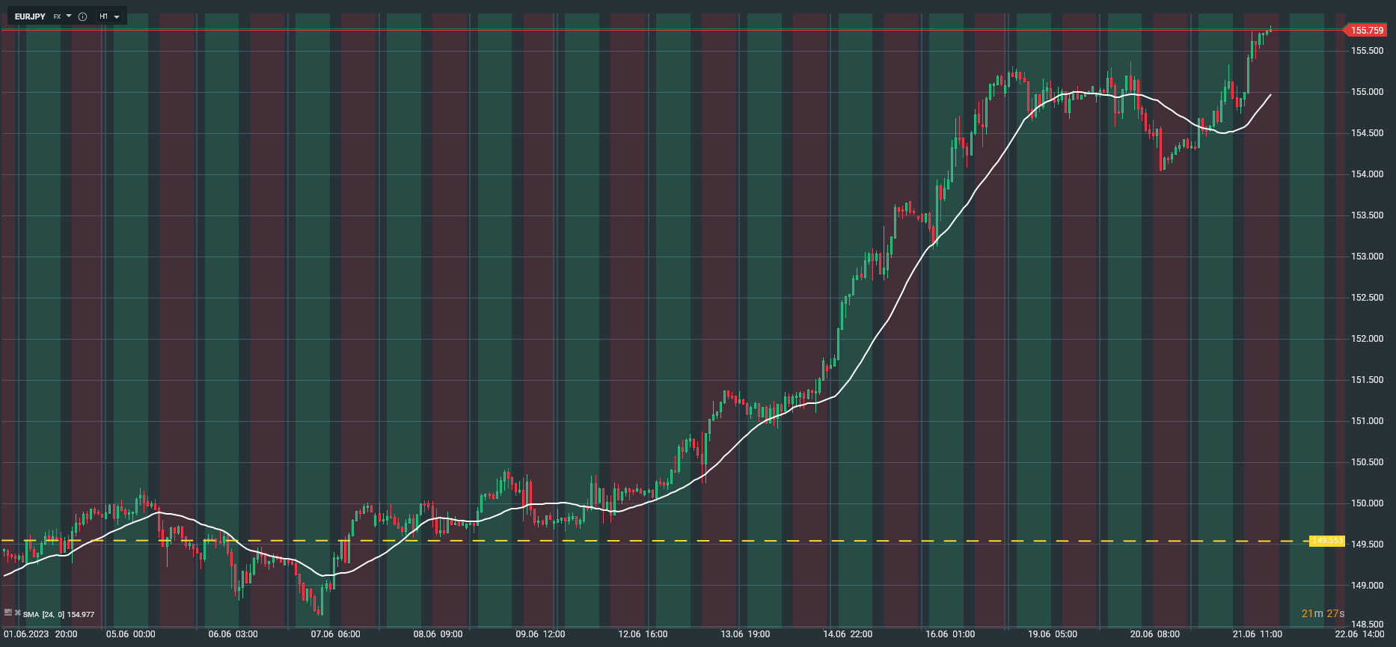Click the 152.000 price axis label
The height and width of the screenshot is (647, 1396).
(1367, 339)
